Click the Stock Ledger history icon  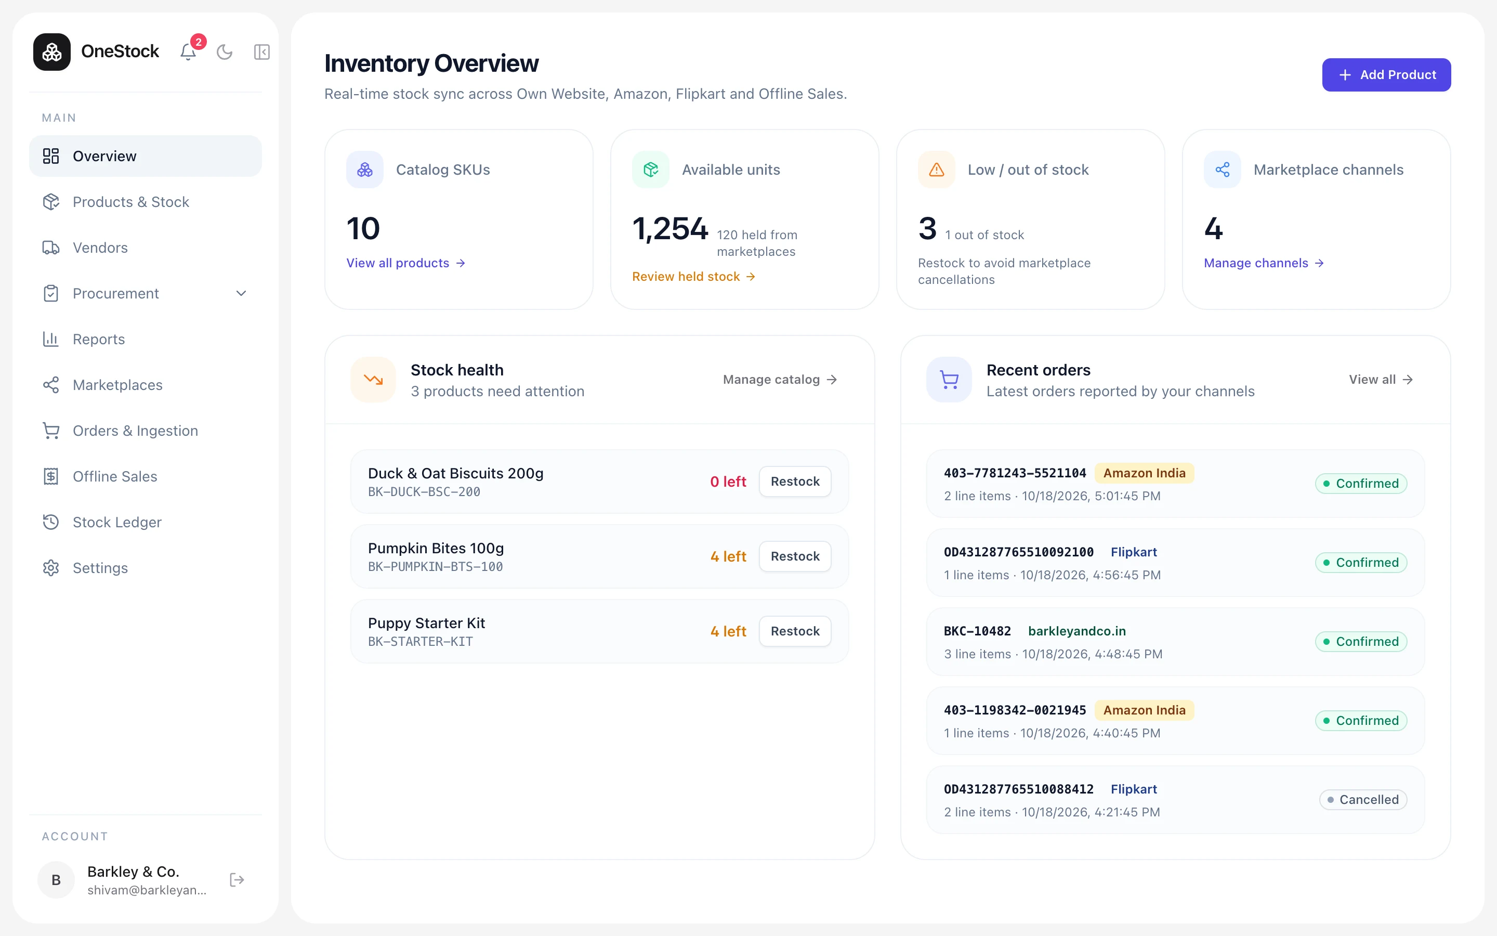pos(51,523)
